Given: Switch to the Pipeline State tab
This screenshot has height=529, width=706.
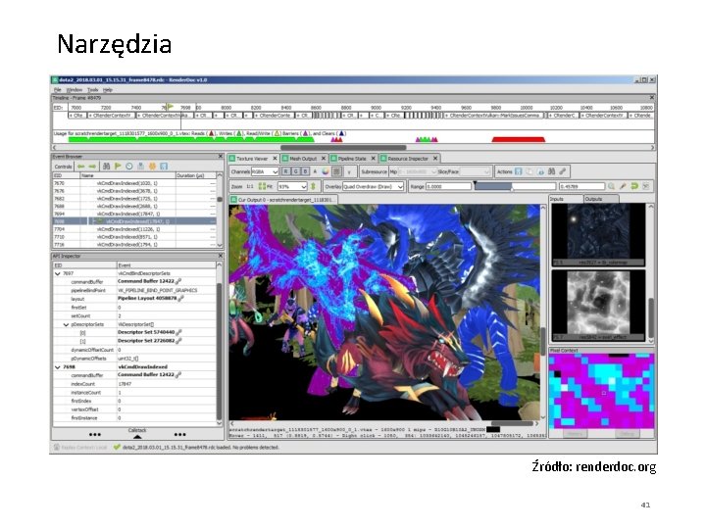Looking at the screenshot, I should point(352,159).
